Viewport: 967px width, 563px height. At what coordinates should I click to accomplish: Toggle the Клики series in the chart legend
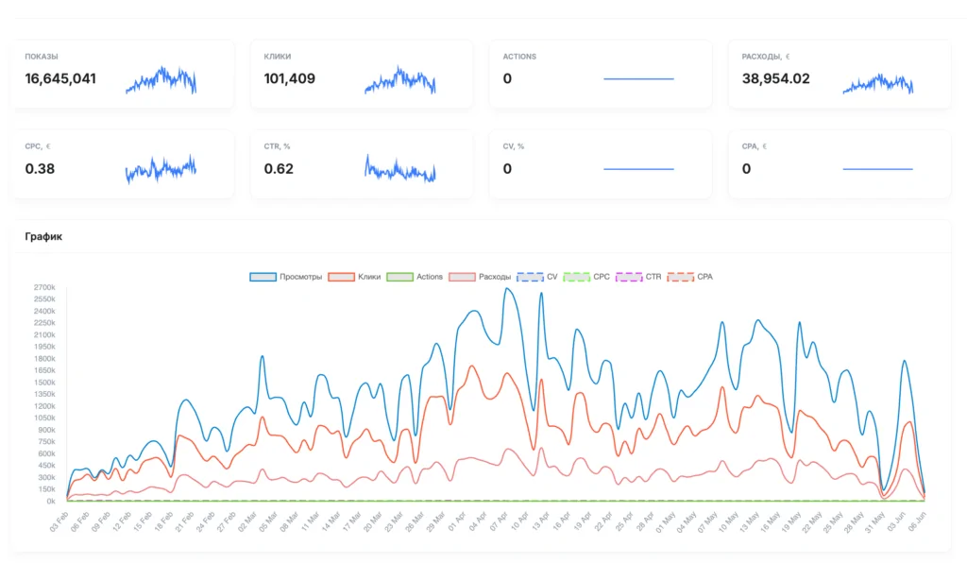355,277
